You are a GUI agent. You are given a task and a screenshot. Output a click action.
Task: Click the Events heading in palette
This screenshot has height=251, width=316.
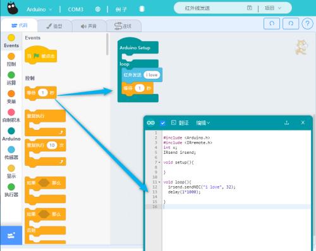pyautogui.click(x=33, y=38)
